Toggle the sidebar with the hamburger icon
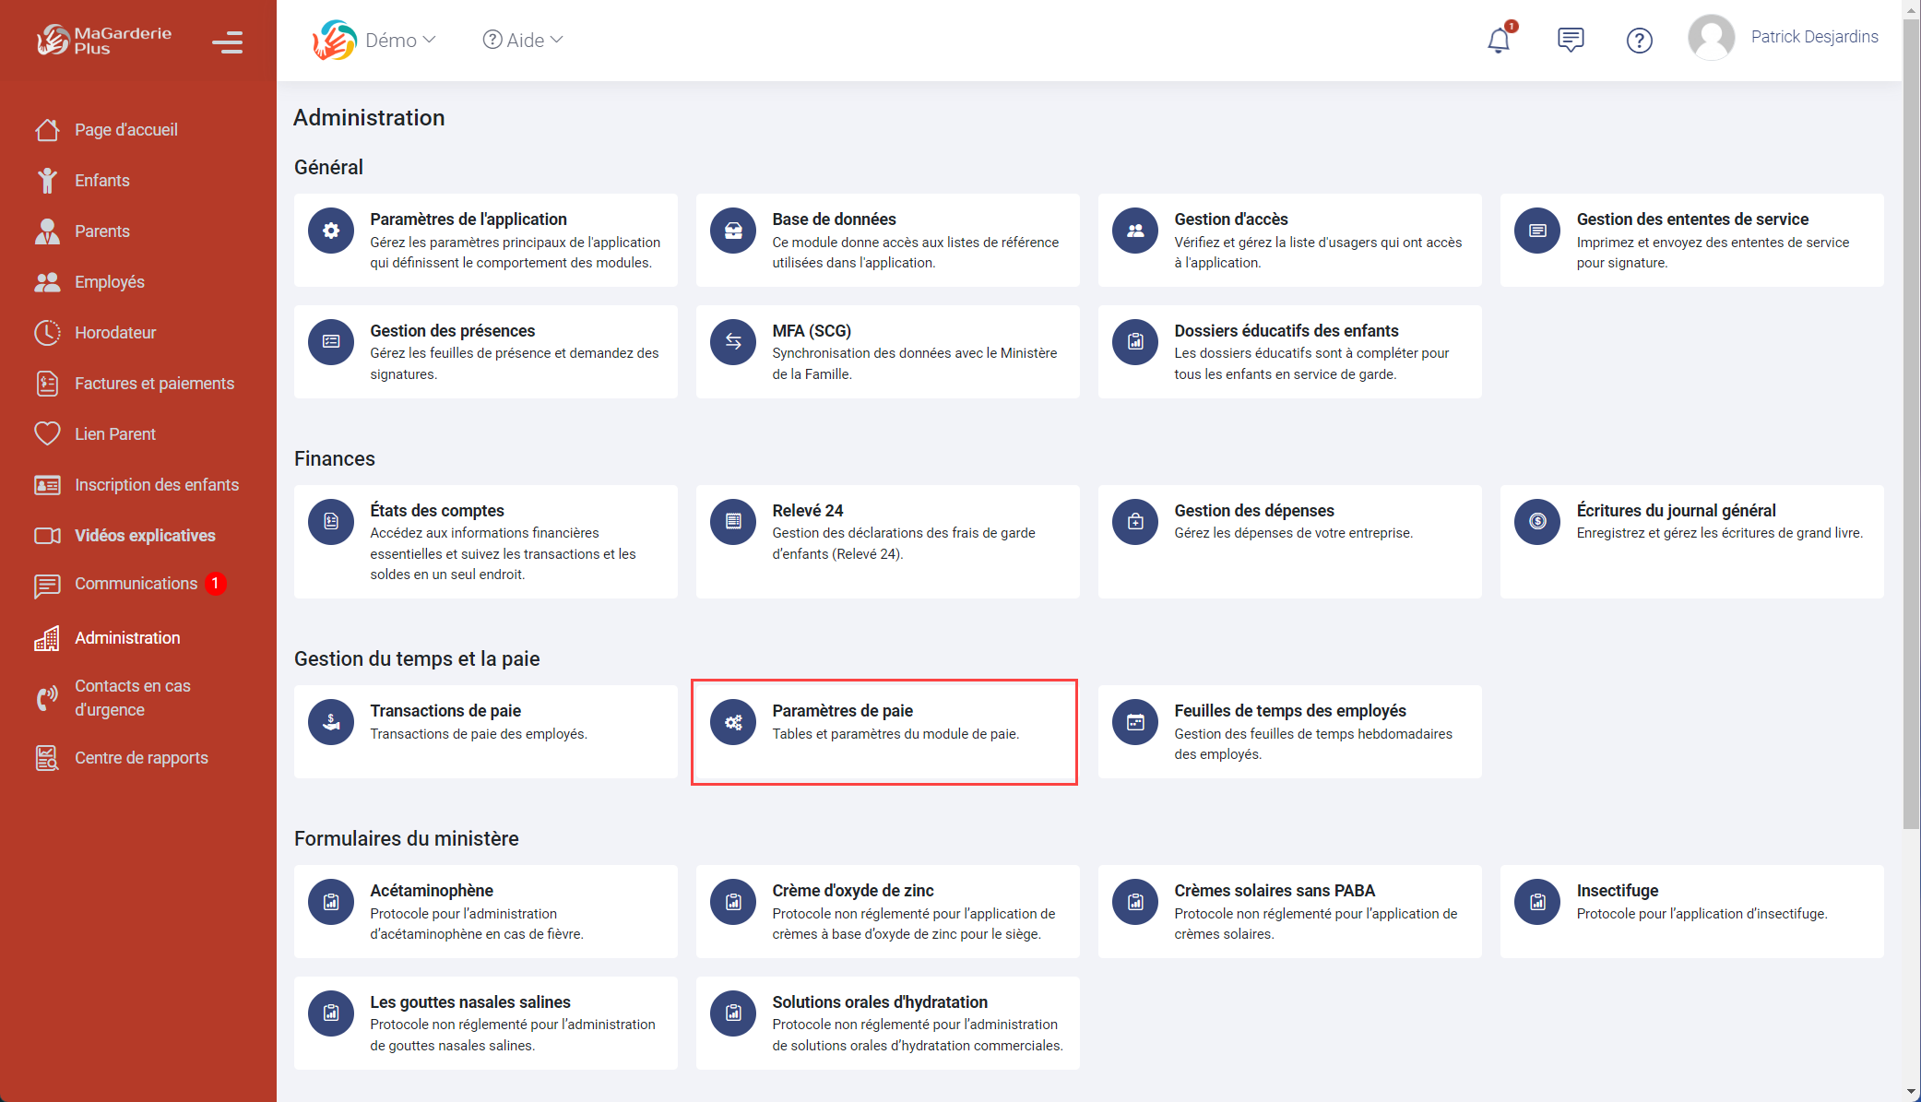 click(x=228, y=42)
